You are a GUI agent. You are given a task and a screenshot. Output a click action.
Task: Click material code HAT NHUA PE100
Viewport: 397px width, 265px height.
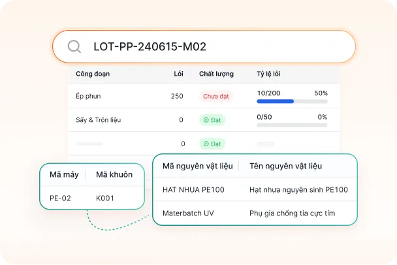[x=193, y=190]
